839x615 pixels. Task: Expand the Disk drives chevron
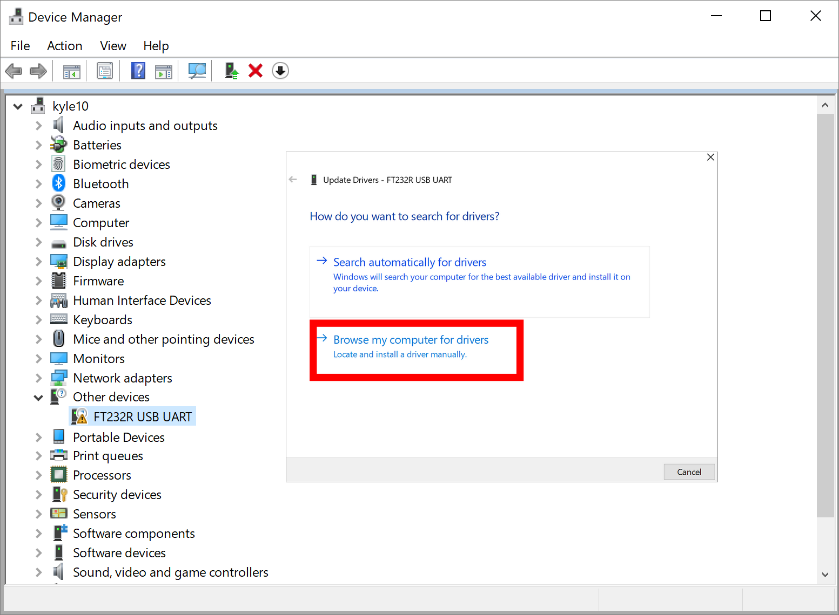pos(38,242)
